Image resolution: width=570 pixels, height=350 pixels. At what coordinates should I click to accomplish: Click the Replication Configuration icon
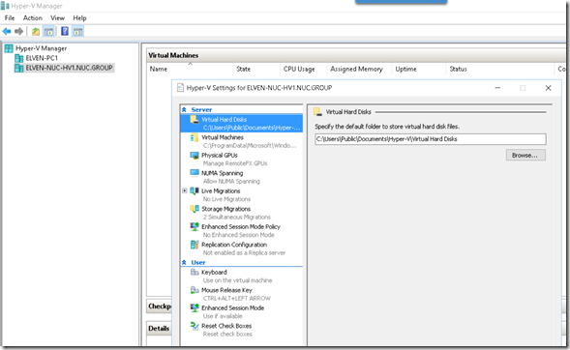tap(195, 245)
